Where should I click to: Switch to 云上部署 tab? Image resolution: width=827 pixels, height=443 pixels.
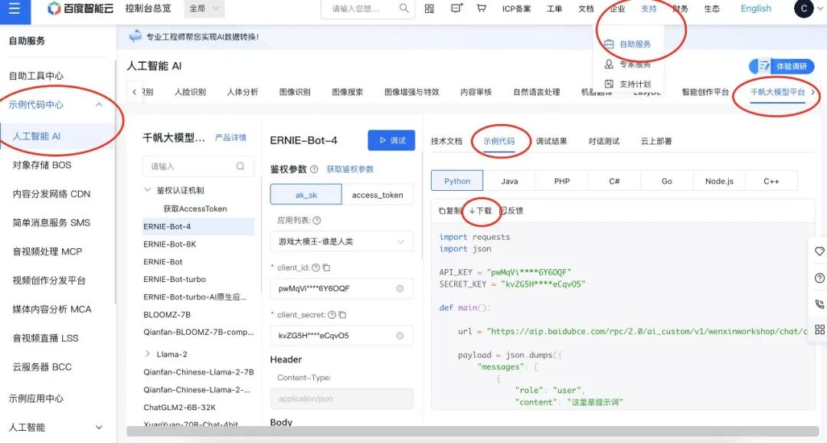[x=656, y=141]
